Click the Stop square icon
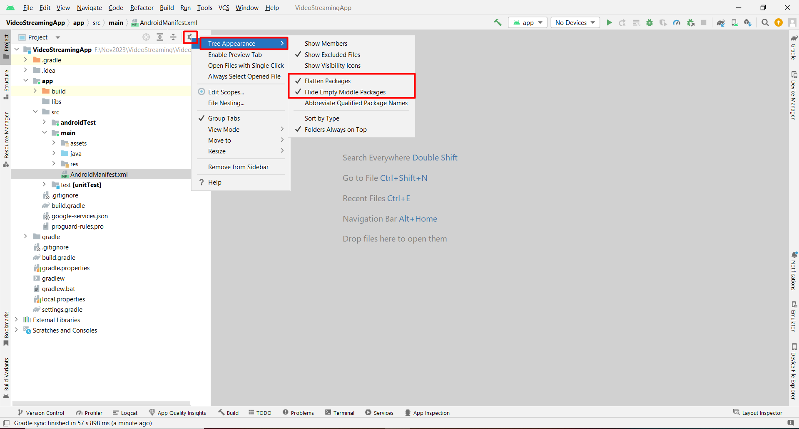Screen dimensions: 799x429 pos(704,22)
